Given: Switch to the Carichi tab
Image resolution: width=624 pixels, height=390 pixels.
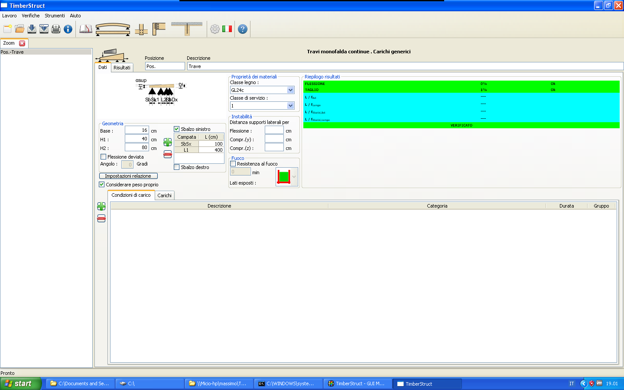Looking at the screenshot, I should click(x=164, y=195).
